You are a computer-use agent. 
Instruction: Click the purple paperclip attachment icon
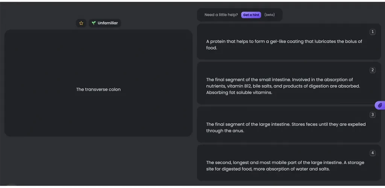[380, 105]
